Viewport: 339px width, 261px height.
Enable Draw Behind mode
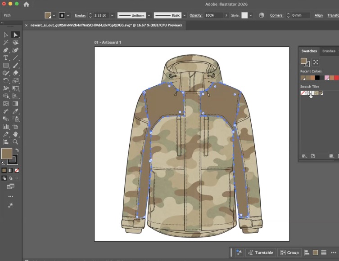(x=10, y=178)
